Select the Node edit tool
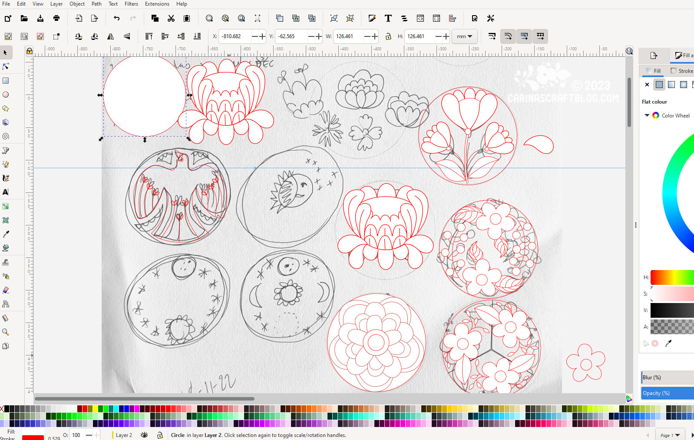This screenshot has width=694, height=440. click(6, 66)
